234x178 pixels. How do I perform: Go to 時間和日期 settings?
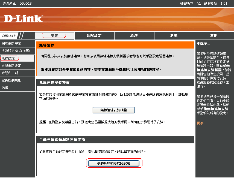pyautogui.click(x=17, y=73)
